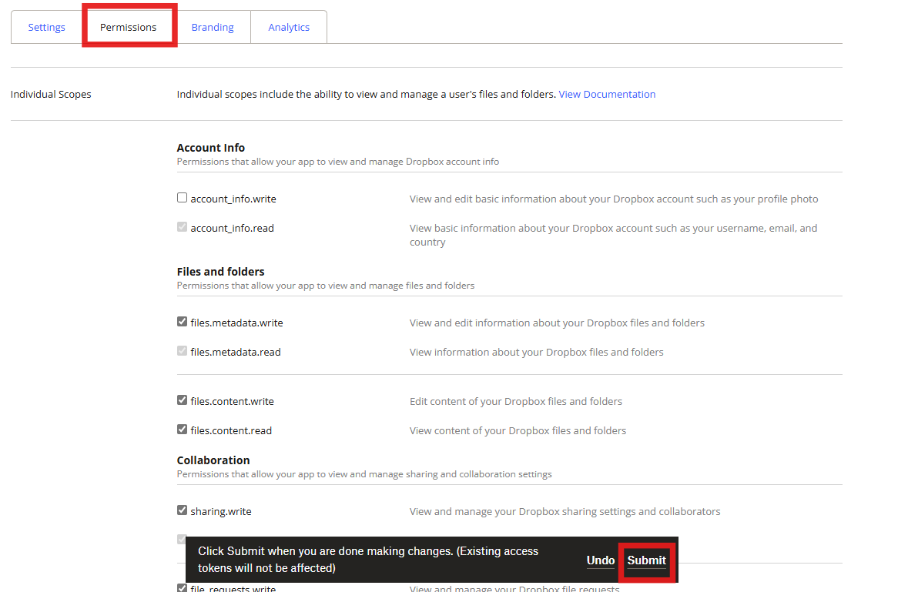
Task: Enable the account_info.write permission
Action: [x=182, y=197]
